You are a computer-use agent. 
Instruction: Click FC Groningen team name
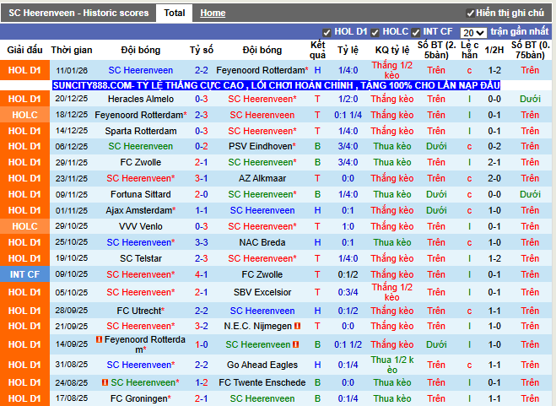(x=140, y=398)
